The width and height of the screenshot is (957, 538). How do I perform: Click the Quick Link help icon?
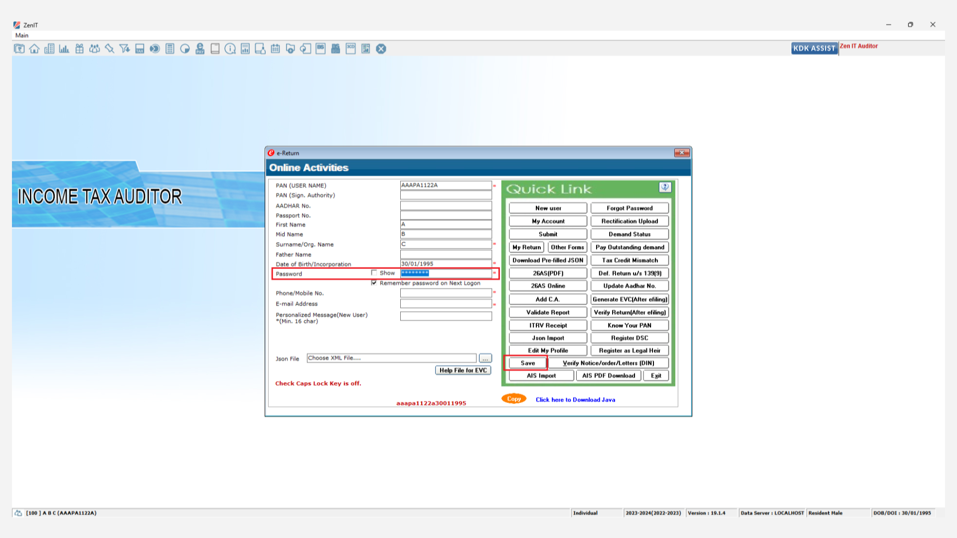tap(665, 187)
